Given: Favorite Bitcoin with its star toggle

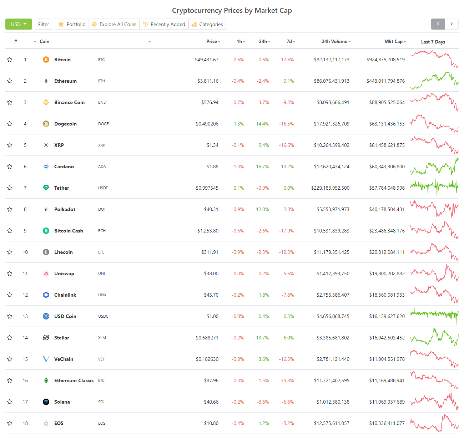Looking at the screenshot, I should pyautogui.click(x=10, y=60).
